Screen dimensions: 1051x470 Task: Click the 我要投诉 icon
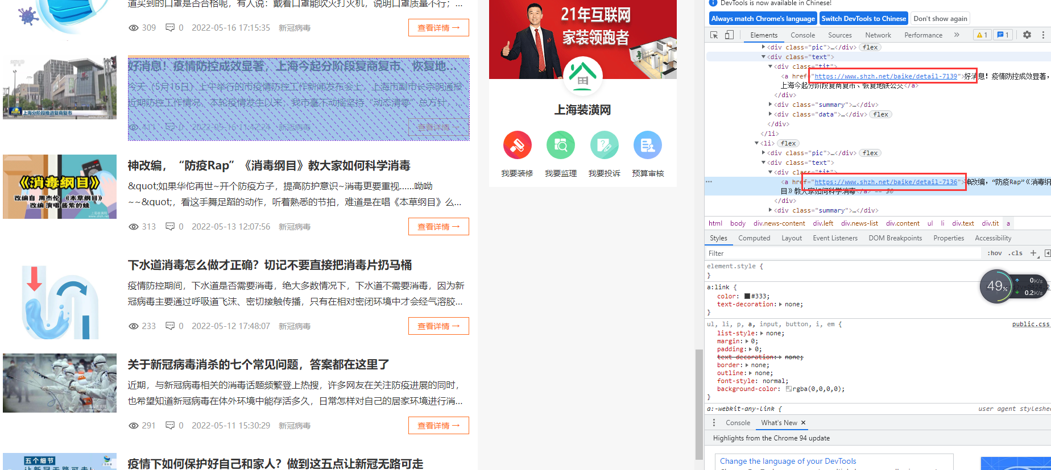[x=605, y=145]
